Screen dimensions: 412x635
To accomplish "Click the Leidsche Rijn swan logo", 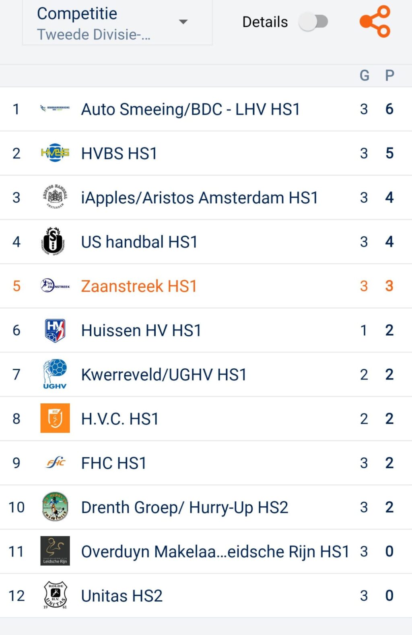I will pyautogui.click(x=55, y=551).
